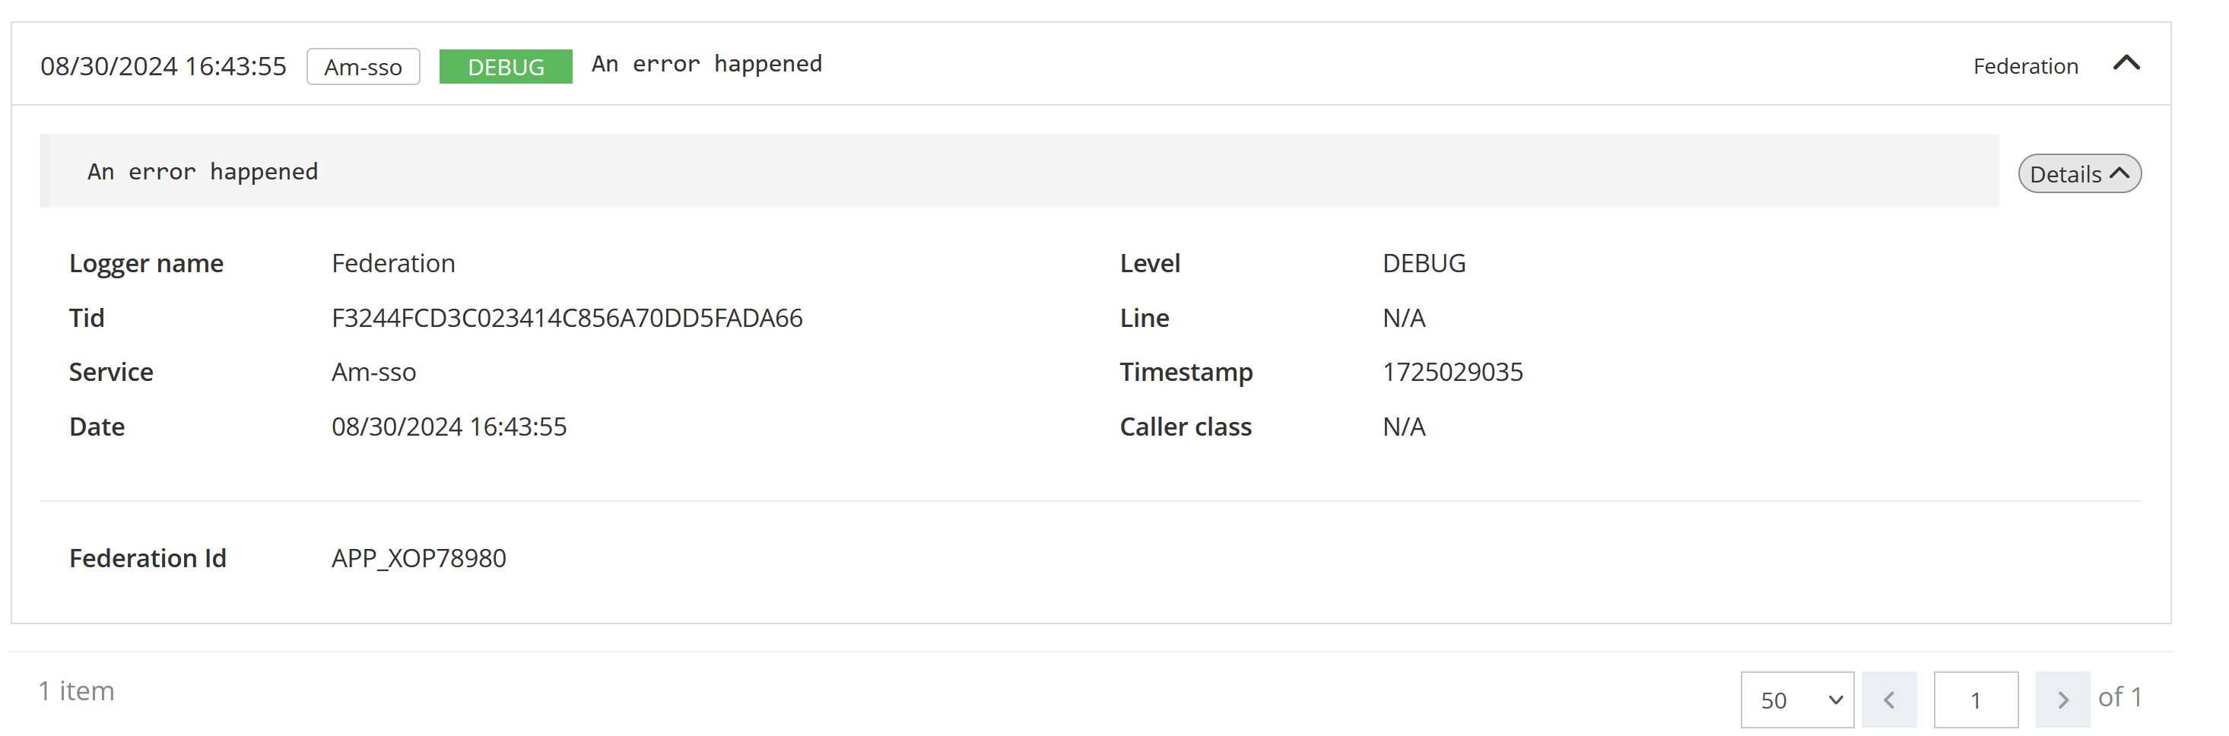The height and width of the screenshot is (736, 2229).
Task: Click the log timestamp 08/30/2024 16:43:55 header
Action: [164, 67]
